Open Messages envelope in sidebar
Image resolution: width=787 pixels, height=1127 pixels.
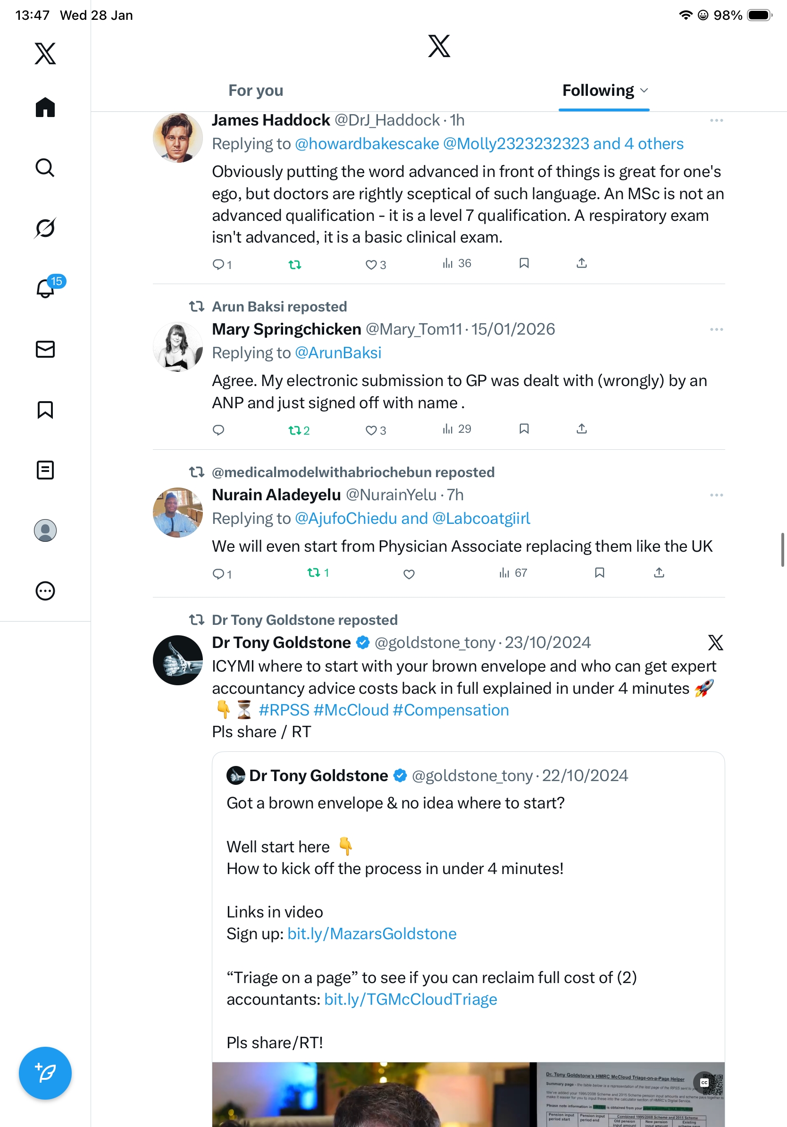click(45, 349)
